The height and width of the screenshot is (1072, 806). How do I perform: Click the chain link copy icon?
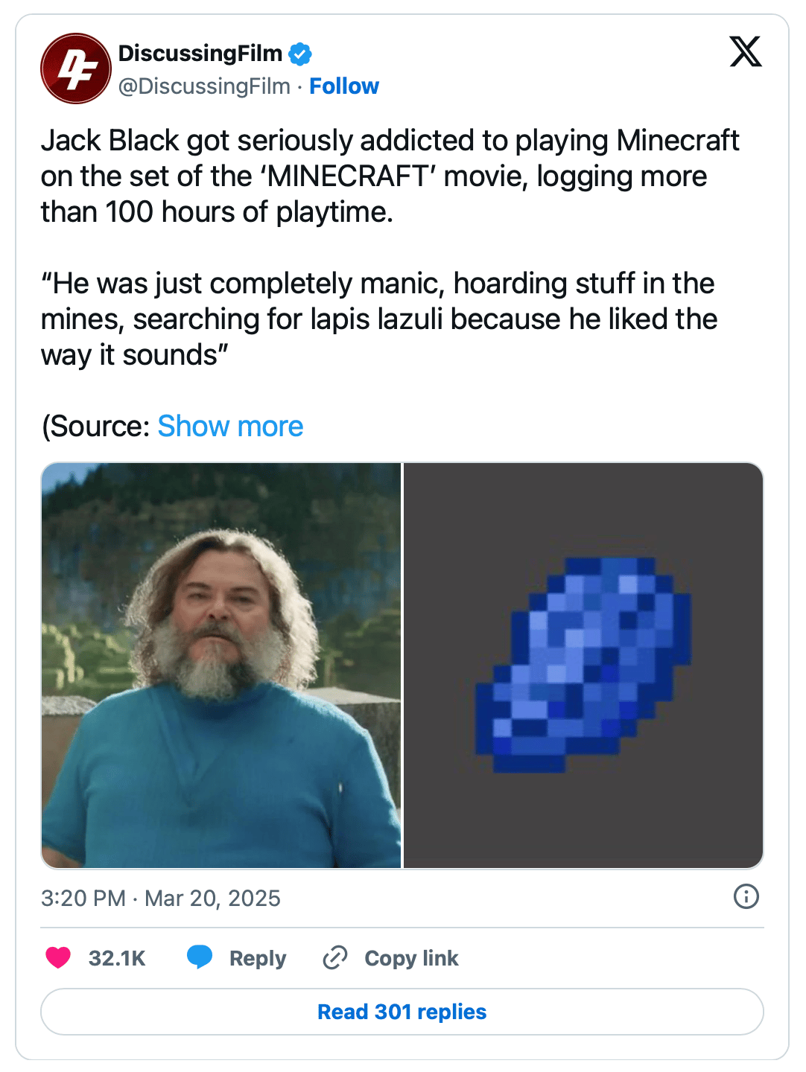335,957
